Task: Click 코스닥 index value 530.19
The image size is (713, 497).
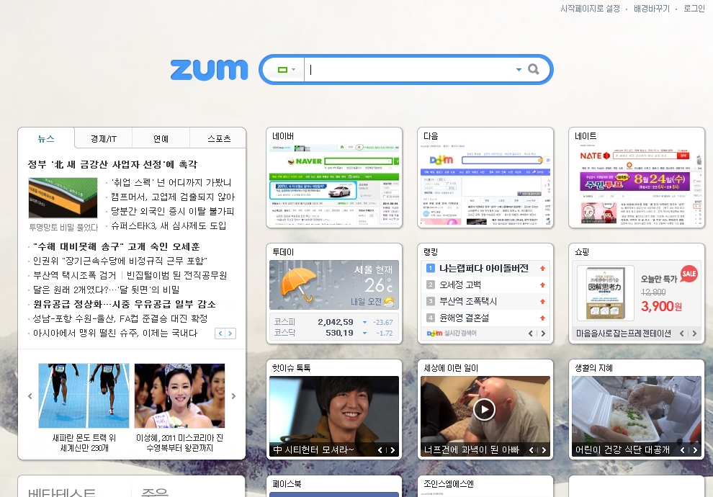Action: 339,333
